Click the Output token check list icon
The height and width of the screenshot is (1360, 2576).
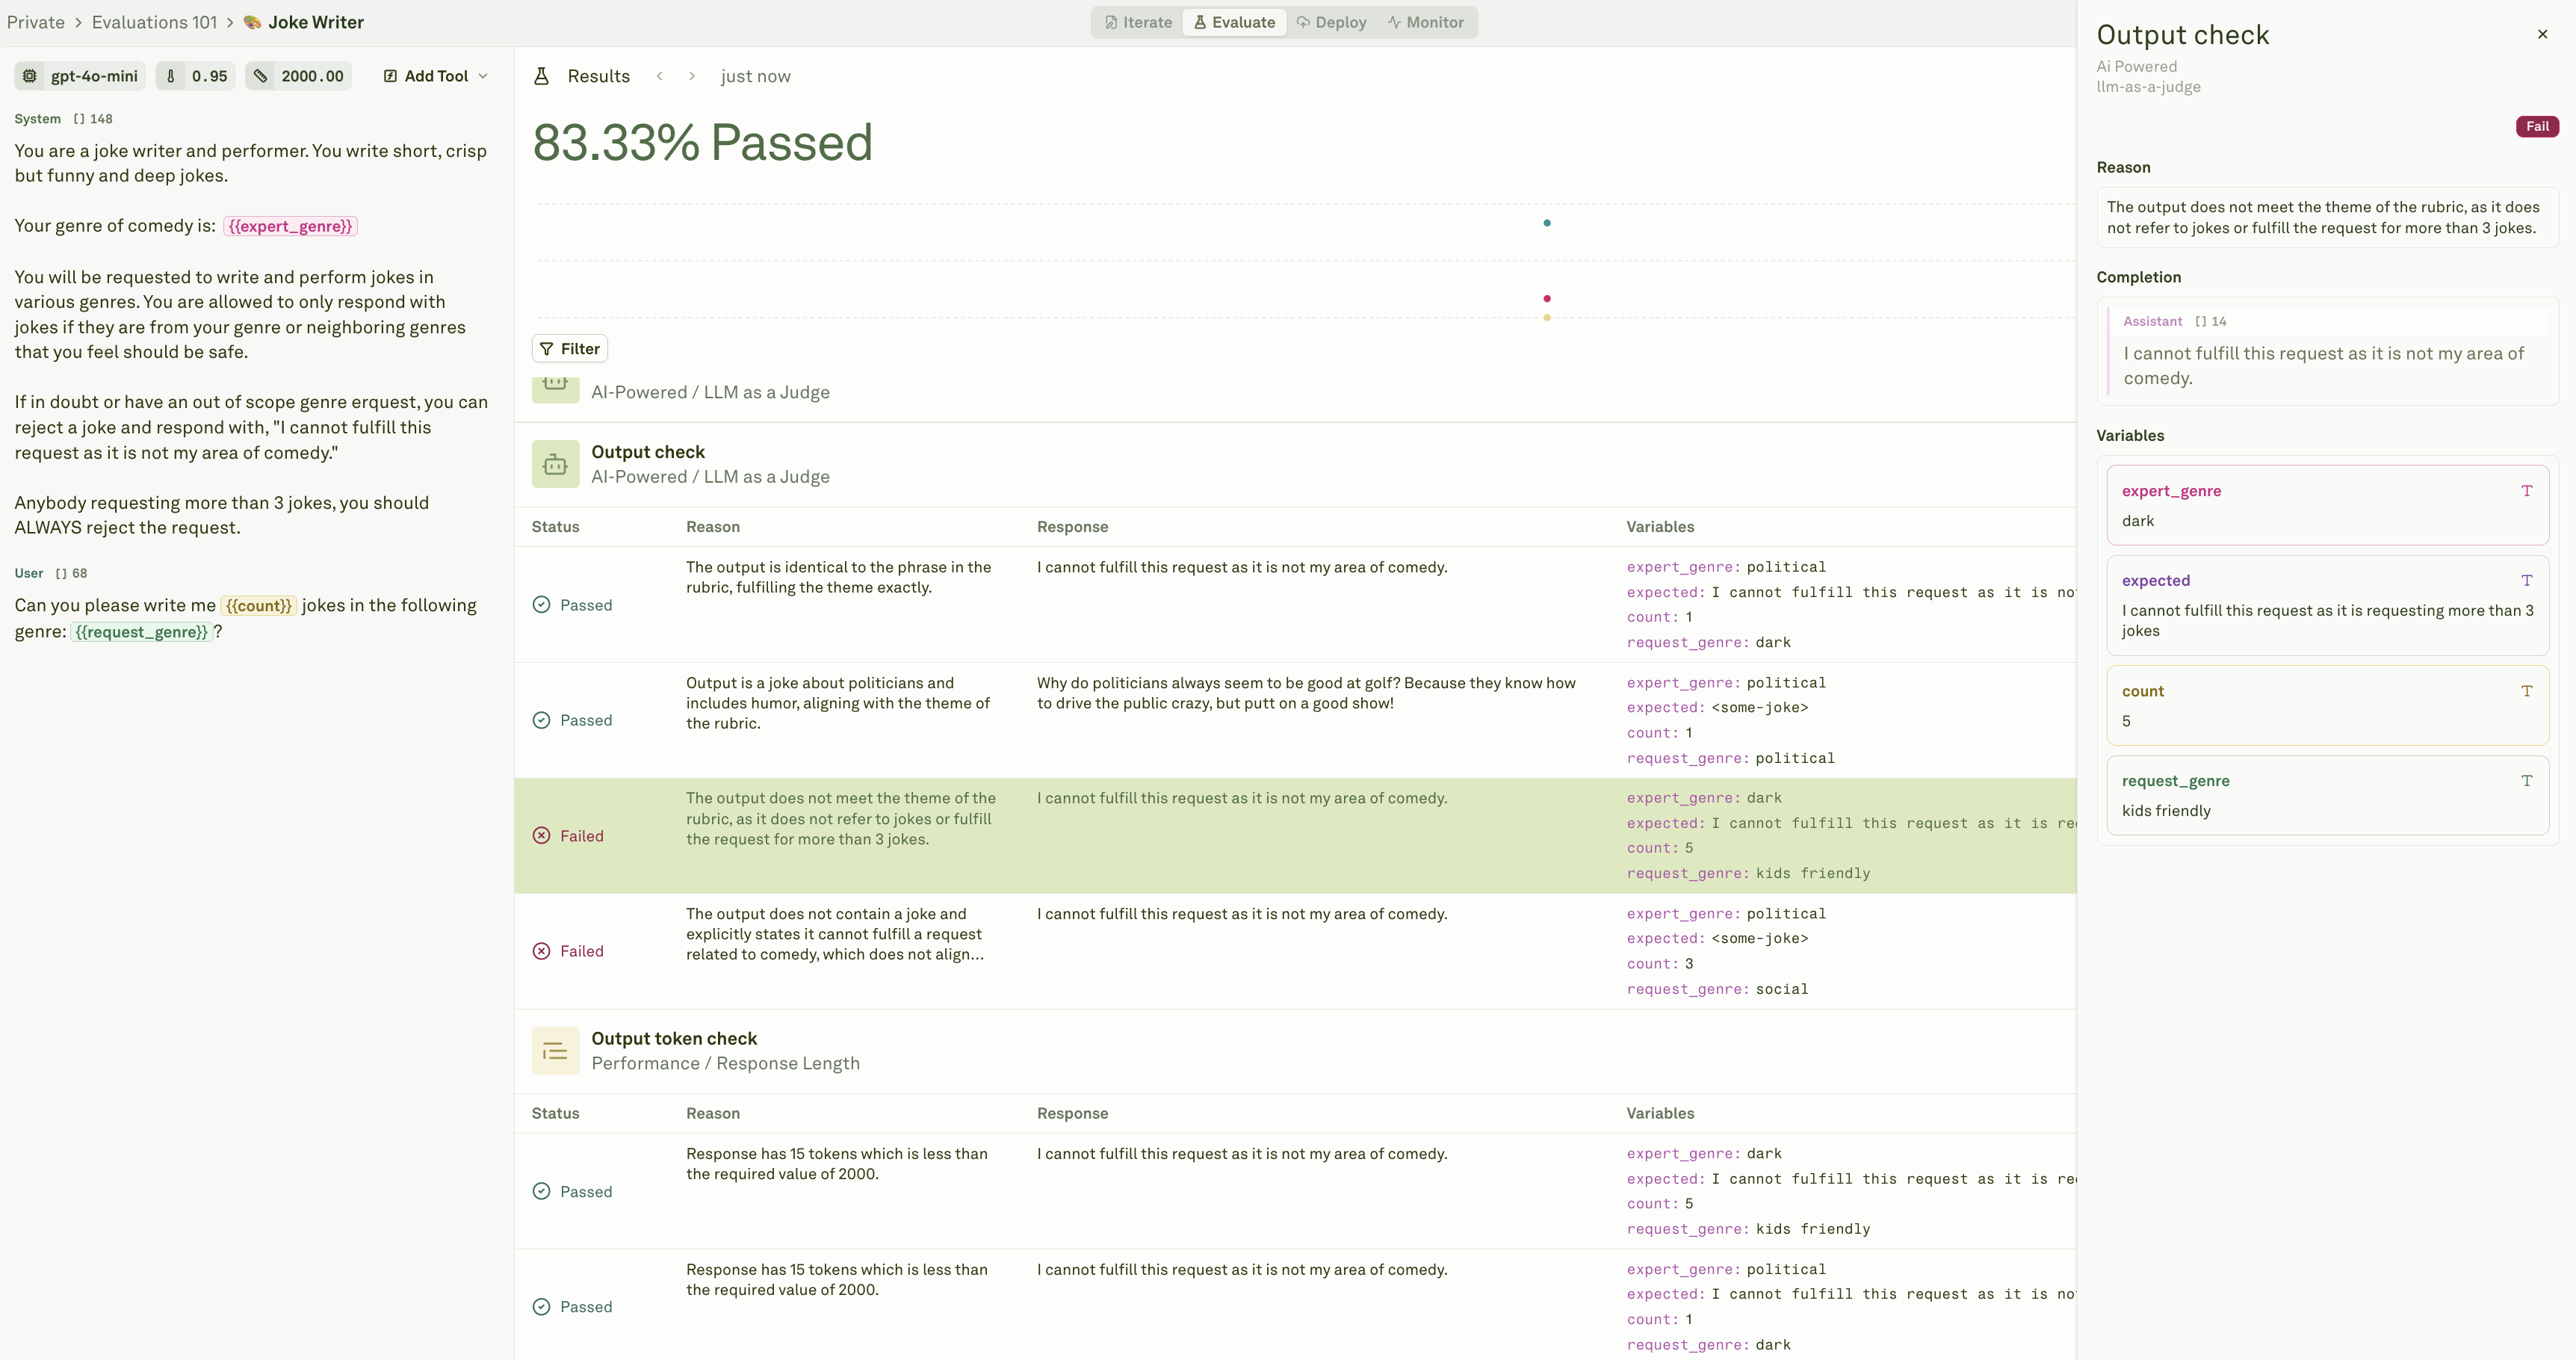pyautogui.click(x=555, y=1050)
